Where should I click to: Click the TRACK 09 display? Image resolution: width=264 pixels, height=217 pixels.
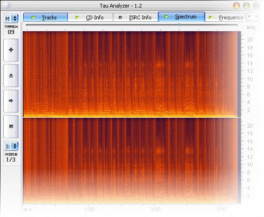coord(11,30)
